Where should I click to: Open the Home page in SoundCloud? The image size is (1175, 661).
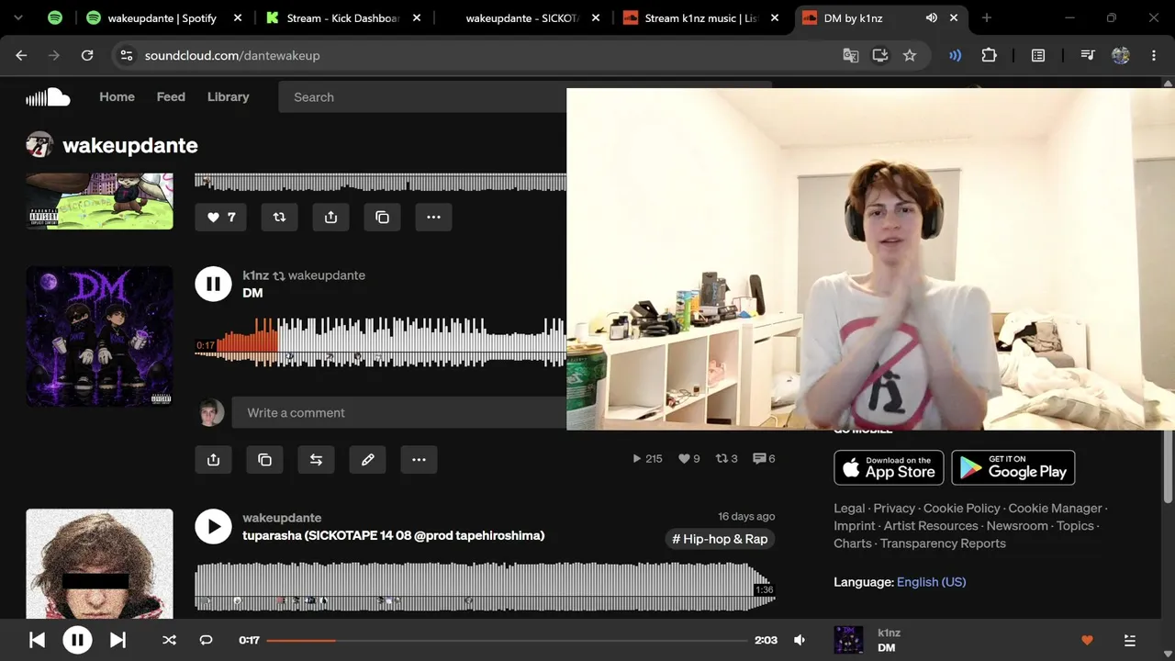click(117, 96)
